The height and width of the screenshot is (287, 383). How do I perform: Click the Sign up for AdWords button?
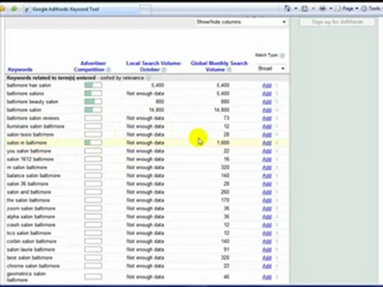(x=338, y=22)
